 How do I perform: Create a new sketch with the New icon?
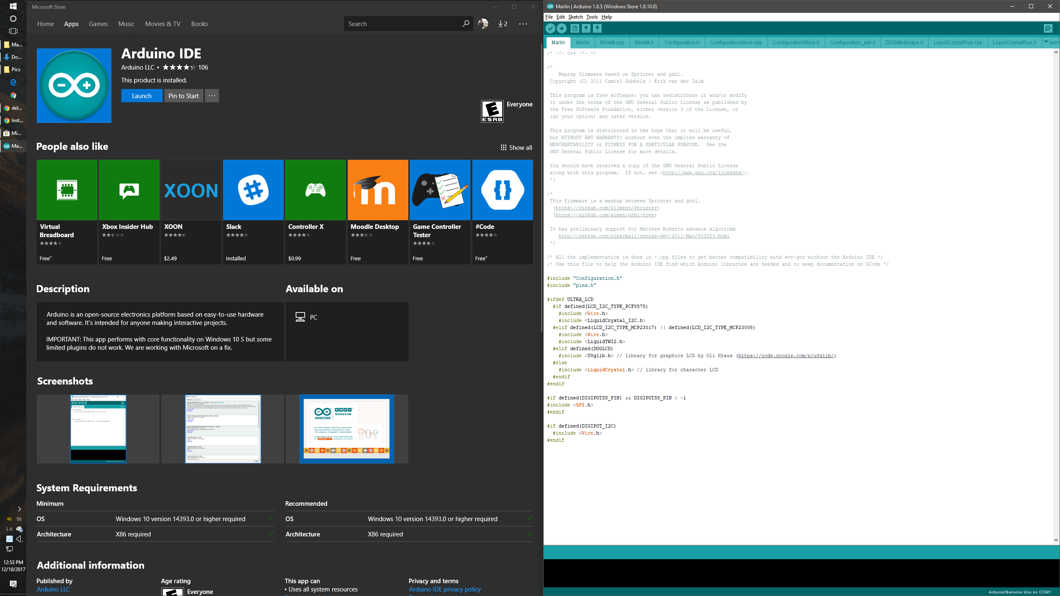(x=575, y=28)
